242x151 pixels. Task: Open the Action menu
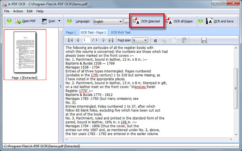pos(18,11)
